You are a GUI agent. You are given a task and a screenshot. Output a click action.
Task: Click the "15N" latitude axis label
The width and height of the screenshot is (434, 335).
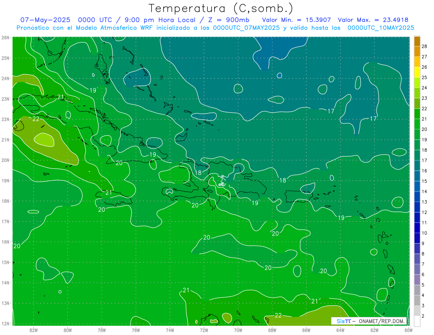click(x=5, y=262)
